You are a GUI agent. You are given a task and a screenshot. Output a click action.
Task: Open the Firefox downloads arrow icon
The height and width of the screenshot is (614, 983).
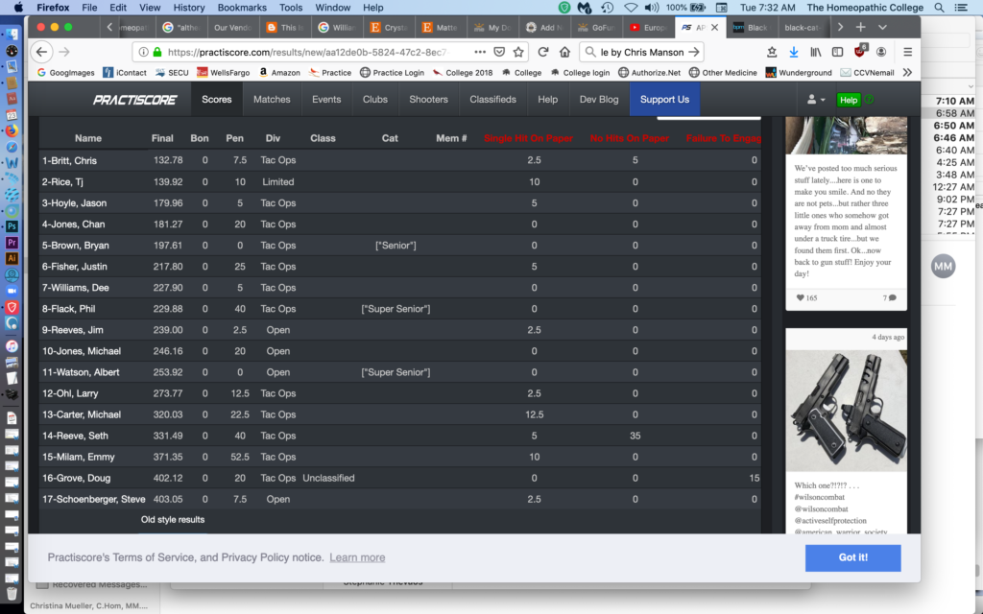click(793, 52)
